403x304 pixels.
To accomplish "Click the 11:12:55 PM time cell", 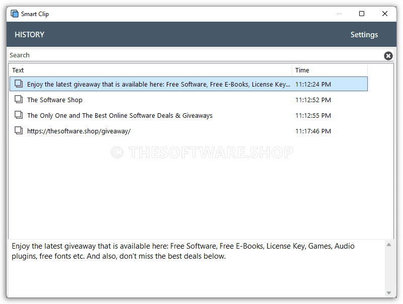I will pos(313,116).
